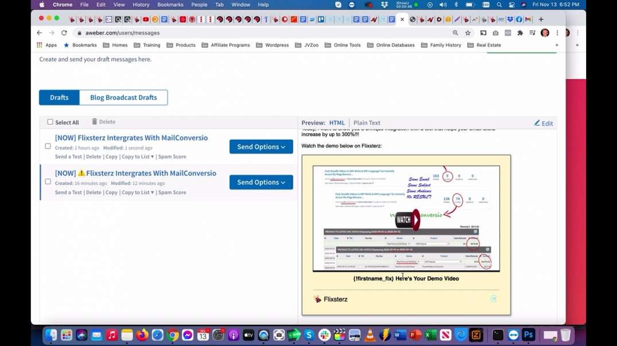
Task: Click Spam Score on the second draft
Action: (172, 192)
